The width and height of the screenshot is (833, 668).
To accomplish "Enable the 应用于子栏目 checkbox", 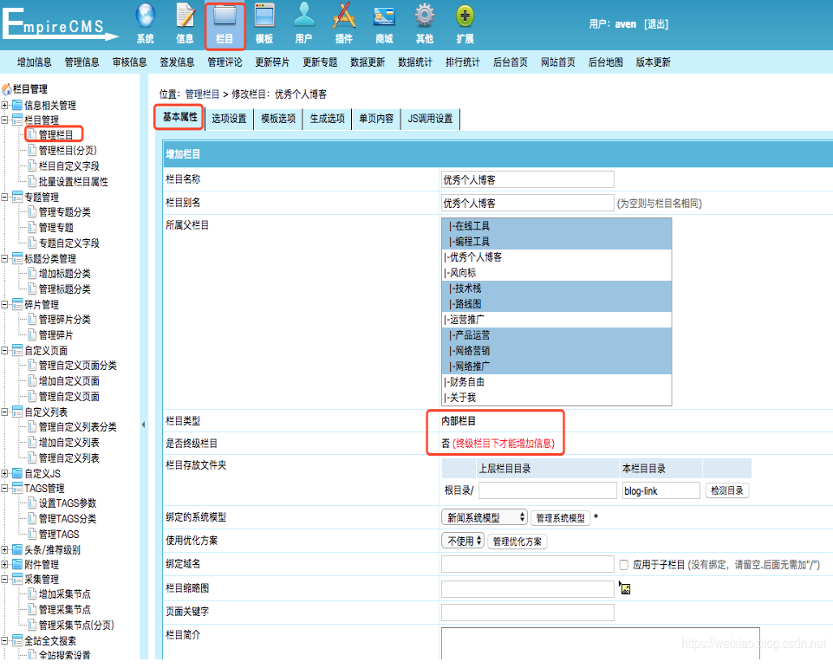I will 624,565.
